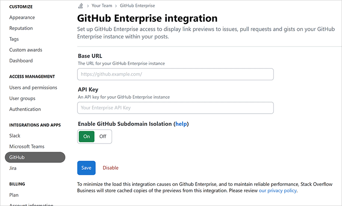
Task: Turn on GitHub Subdomain Isolation
Action: (x=86, y=136)
